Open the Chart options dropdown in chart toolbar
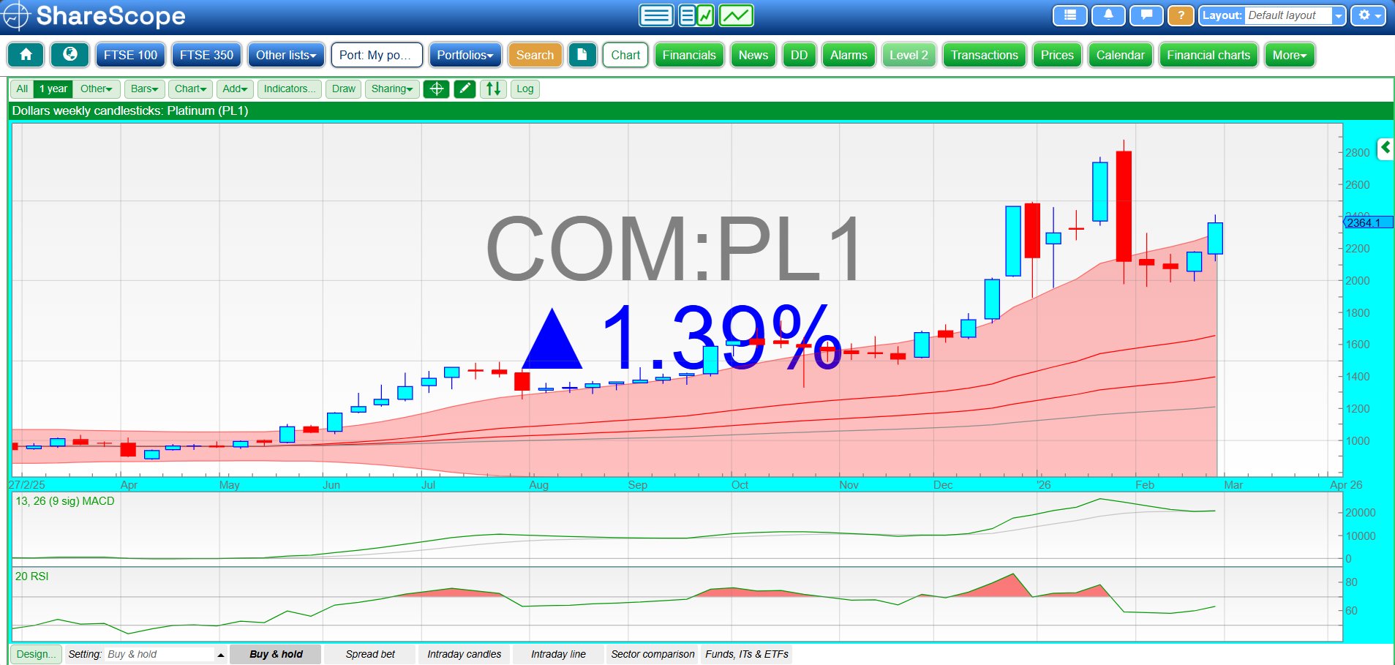 (x=191, y=89)
